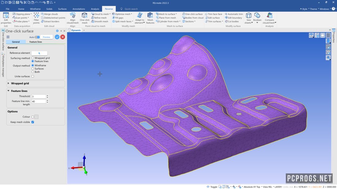Expand the Wrapped grid section

(x=9, y=83)
